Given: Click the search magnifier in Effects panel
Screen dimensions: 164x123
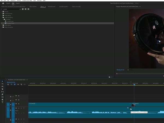Looking at the screenshot, I should point(2,9).
